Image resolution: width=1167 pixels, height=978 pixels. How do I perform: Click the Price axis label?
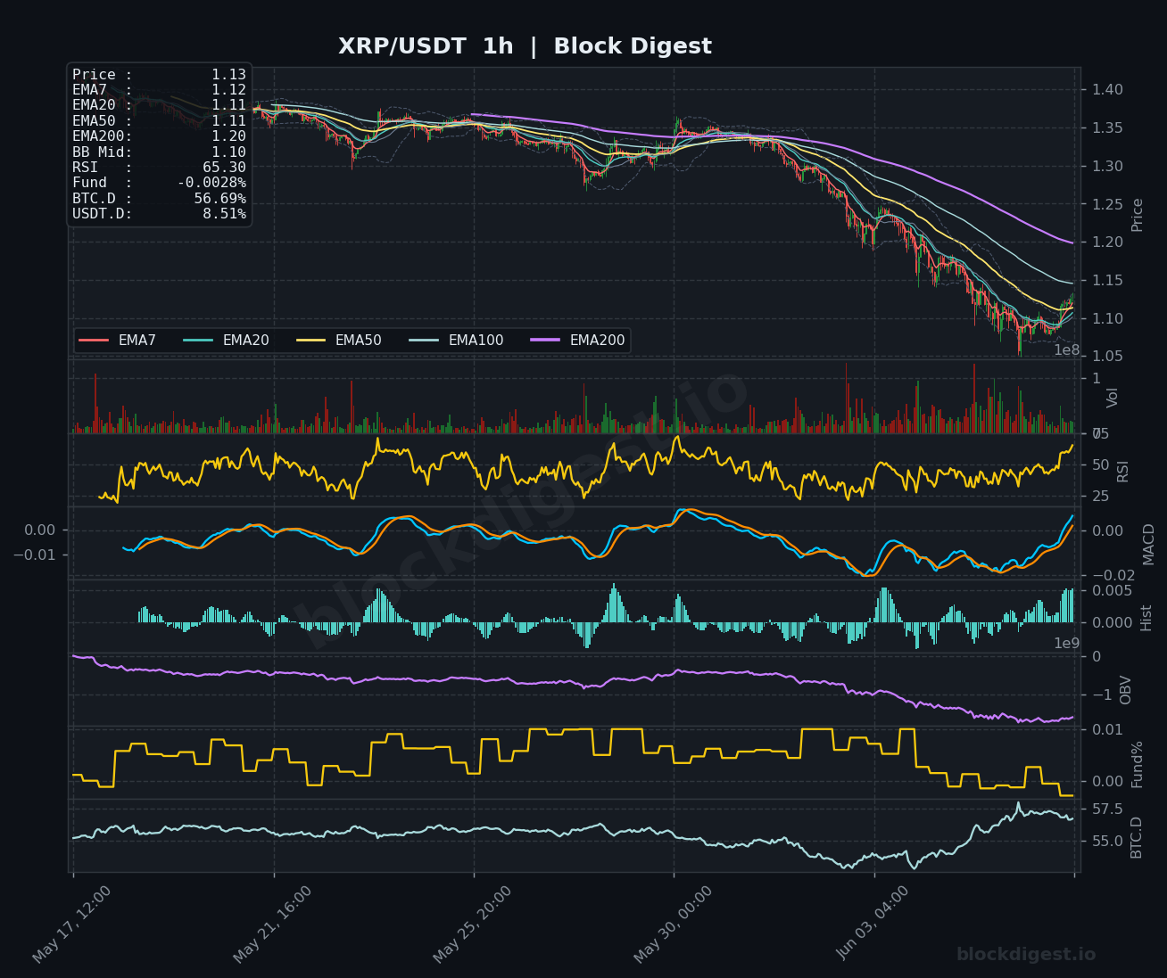coord(1137,215)
